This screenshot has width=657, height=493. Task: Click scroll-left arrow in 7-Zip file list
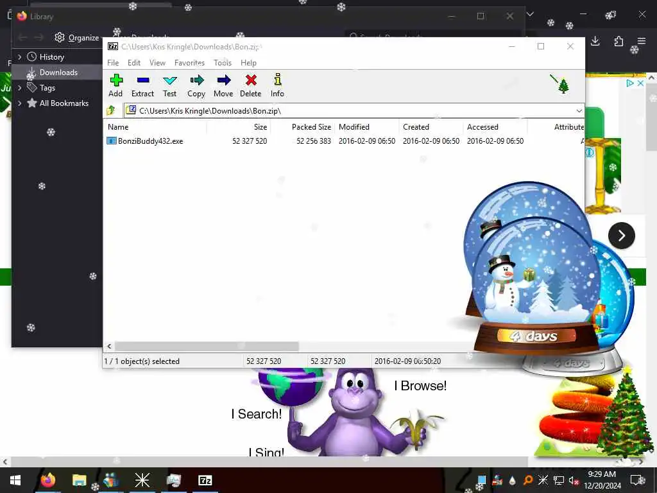[x=109, y=346]
